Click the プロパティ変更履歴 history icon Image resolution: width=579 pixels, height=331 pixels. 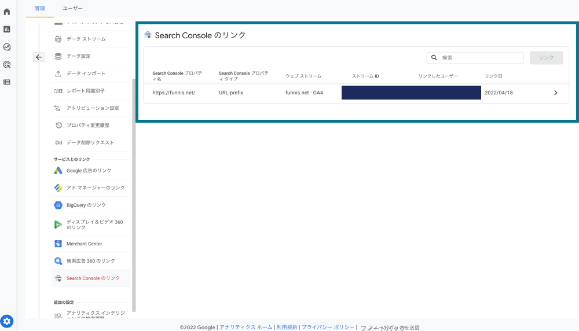pyautogui.click(x=58, y=125)
